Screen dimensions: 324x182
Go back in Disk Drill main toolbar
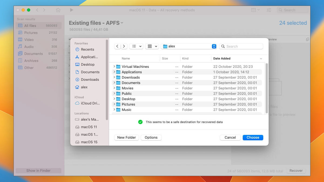37,10
